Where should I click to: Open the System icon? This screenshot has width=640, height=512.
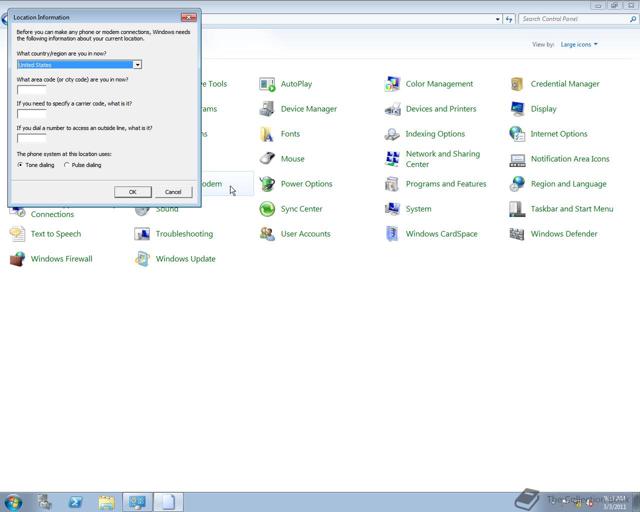point(392,209)
